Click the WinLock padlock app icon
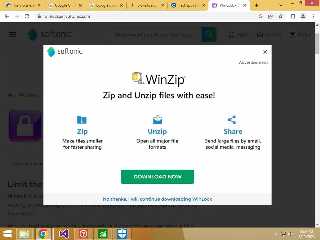320x240 pixels. click(x=25, y=125)
